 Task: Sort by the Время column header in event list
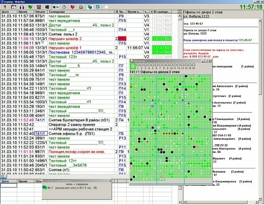pyautogui.click(x=26, y=12)
